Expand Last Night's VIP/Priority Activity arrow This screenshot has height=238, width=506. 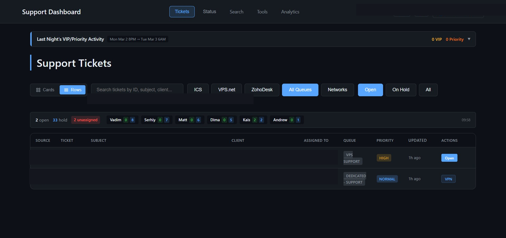click(469, 39)
